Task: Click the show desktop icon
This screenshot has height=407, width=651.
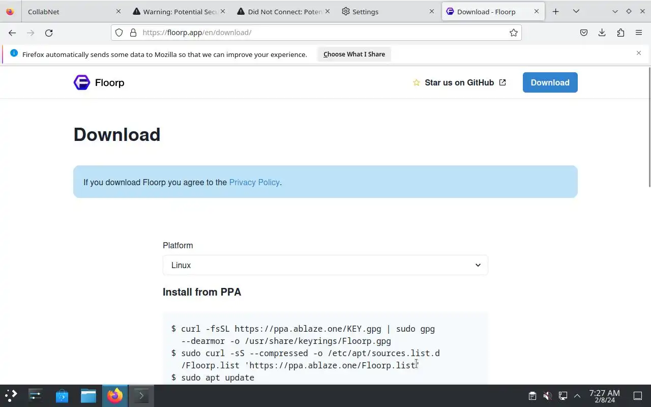Action: pos(637,395)
